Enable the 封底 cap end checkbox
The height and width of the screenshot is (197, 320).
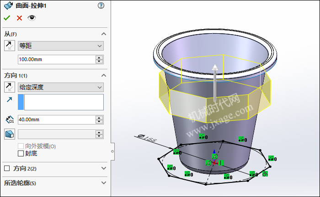pos(21,153)
